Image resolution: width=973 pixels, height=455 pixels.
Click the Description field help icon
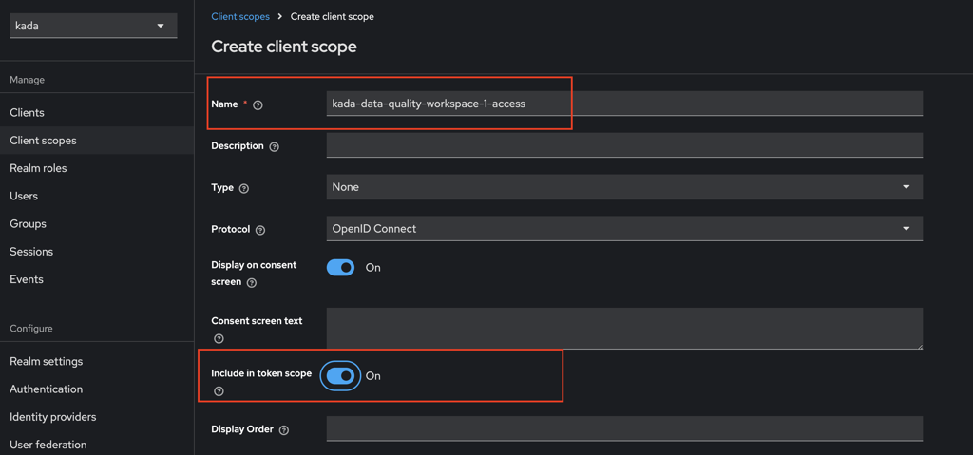click(x=274, y=147)
